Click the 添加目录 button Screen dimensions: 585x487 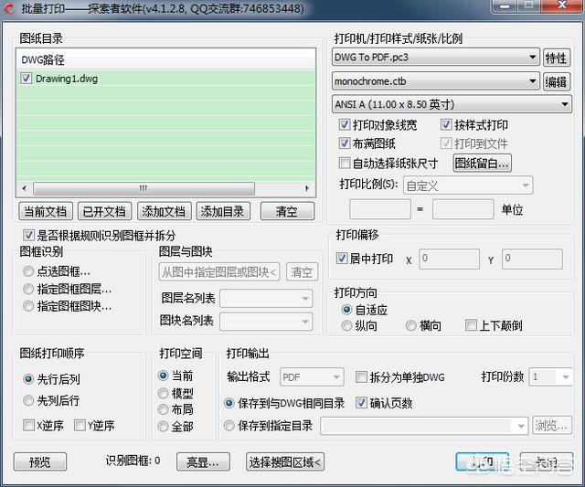223,211
